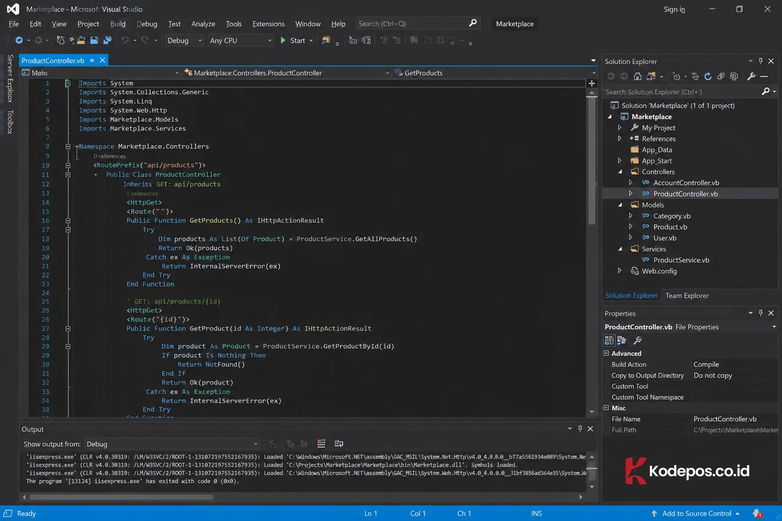Click the Find in Files toolbar icon
The height and width of the screenshot is (521, 782).
click(x=326, y=40)
